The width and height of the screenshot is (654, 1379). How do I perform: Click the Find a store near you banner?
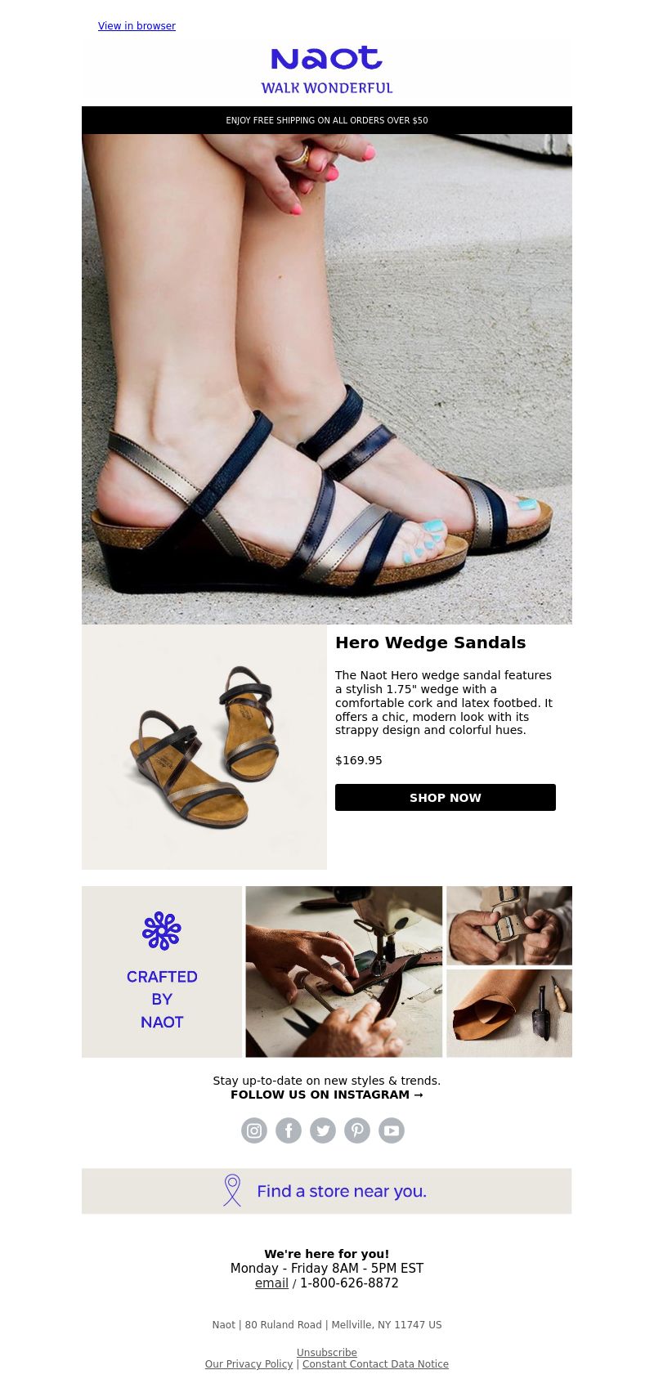click(x=327, y=1191)
